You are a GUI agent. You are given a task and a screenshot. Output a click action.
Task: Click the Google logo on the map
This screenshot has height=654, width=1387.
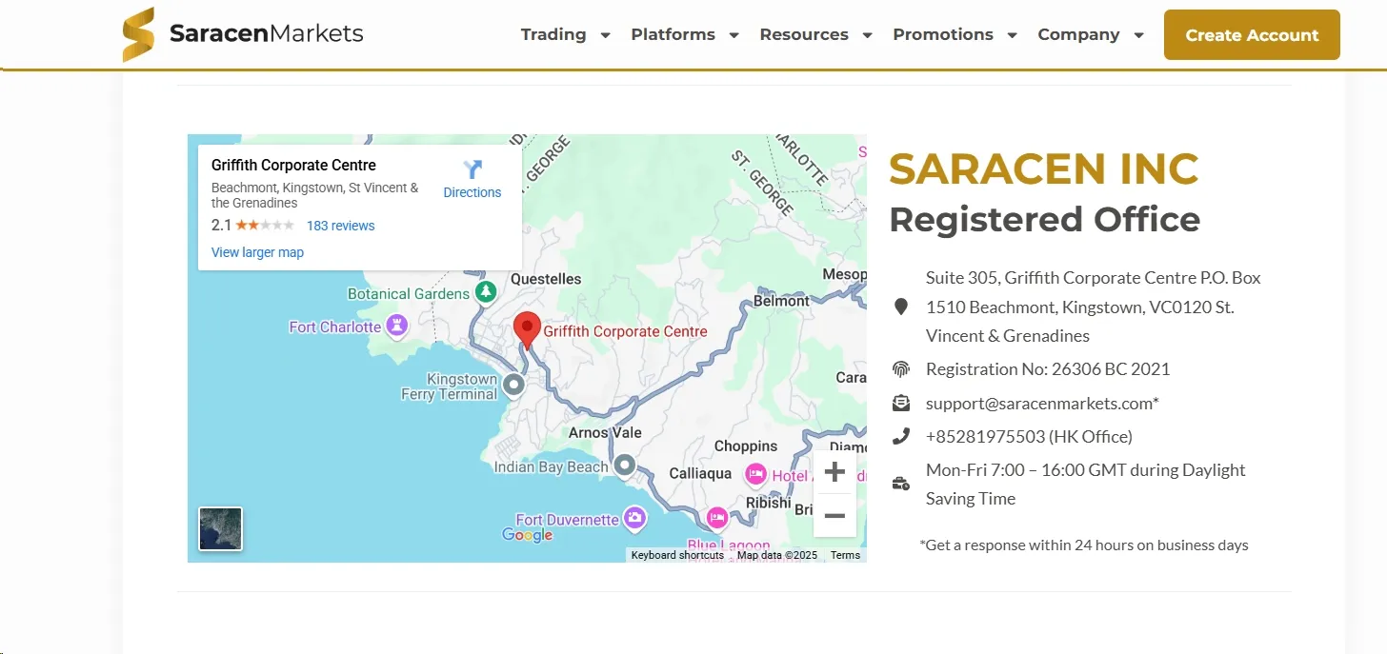point(528,535)
